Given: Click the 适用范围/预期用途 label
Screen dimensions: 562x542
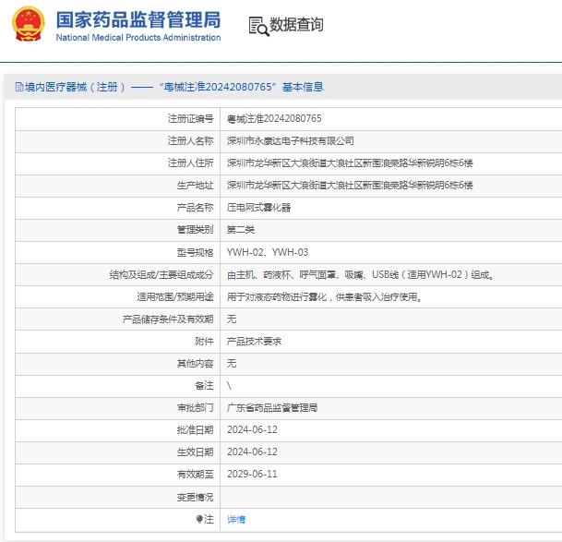Looking at the screenshot, I should tap(175, 297).
